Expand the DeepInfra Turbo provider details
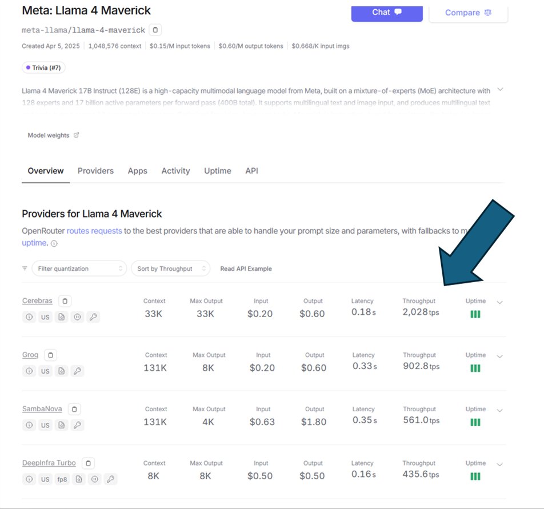Screen dimensions: 544x509 pyautogui.click(x=499, y=464)
